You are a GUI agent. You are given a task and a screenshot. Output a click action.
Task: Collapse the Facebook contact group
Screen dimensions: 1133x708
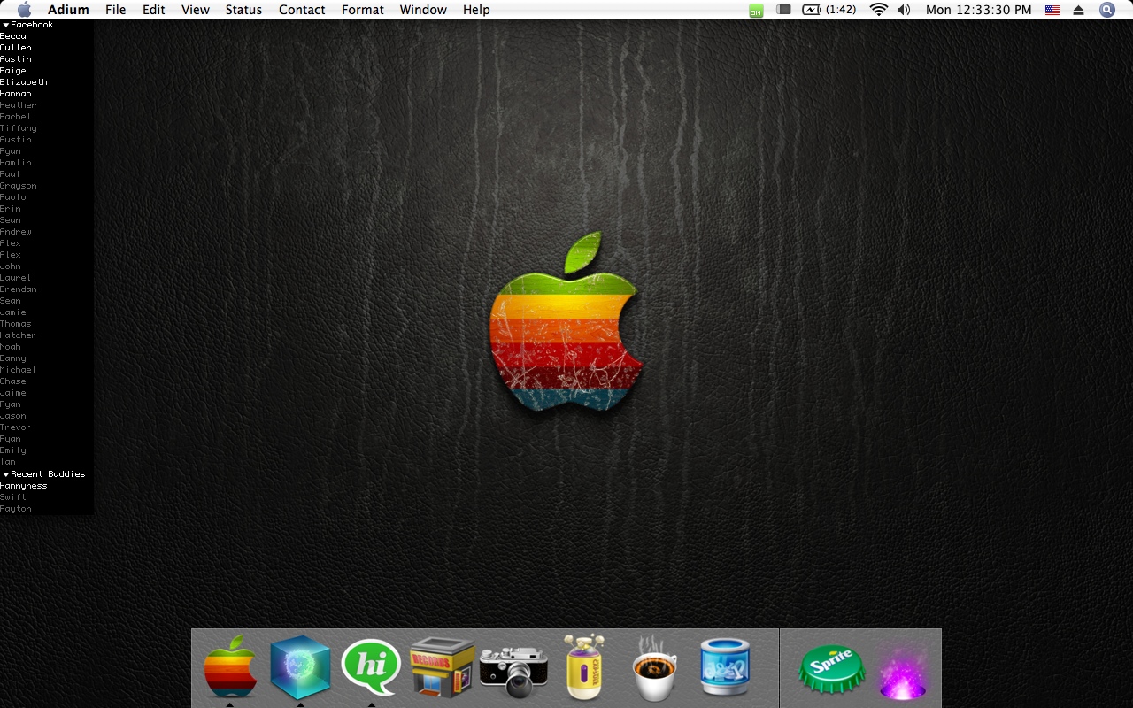(5, 25)
